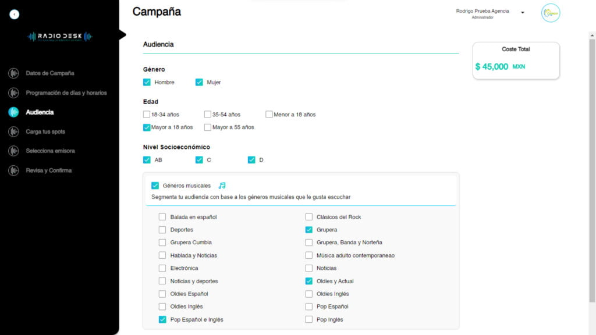Uncheck the Hombre gender checkbox
This screenshot has height=335, width=596.
(x=147, y=82)
